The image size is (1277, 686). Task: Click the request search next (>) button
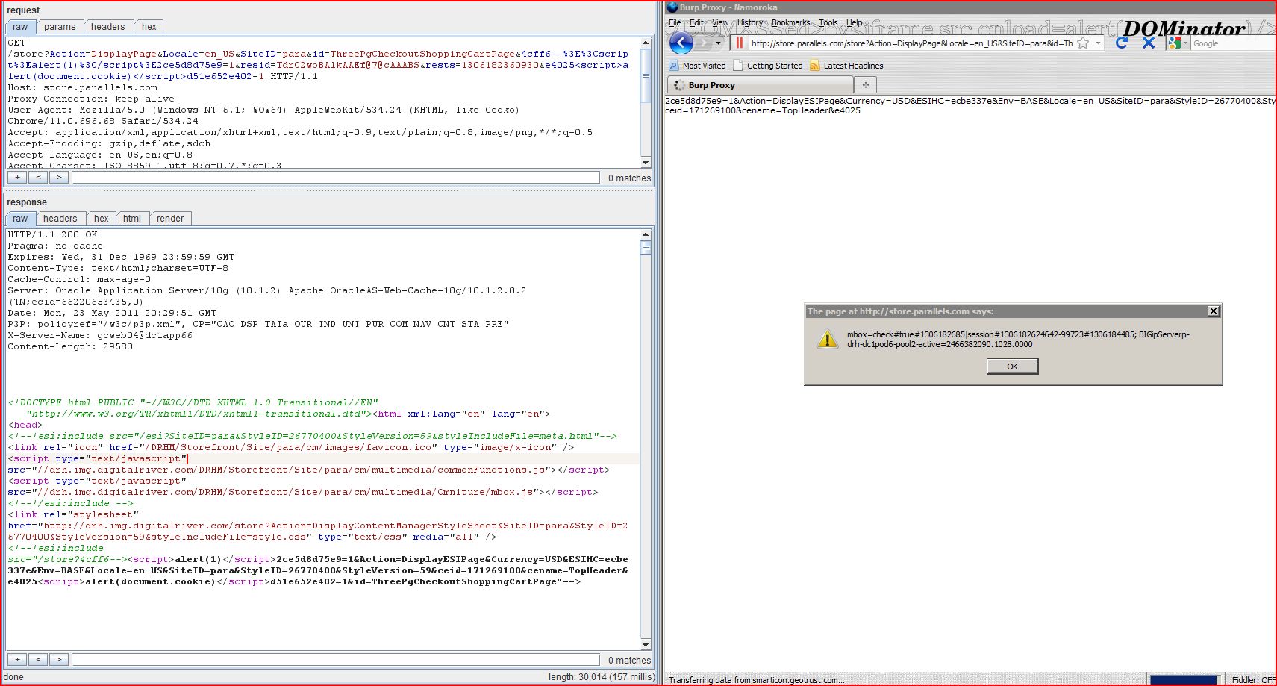59,178
